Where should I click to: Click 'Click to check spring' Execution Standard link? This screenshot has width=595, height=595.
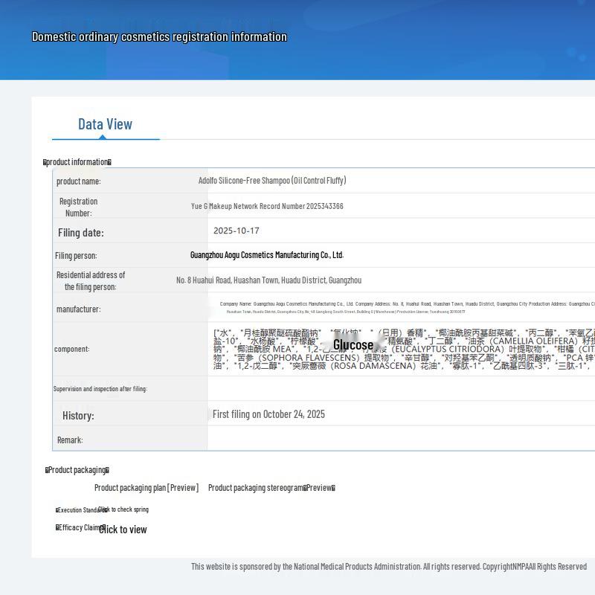[x=123, y=509]
